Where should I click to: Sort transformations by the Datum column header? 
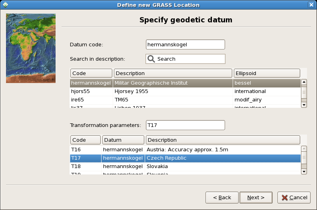pos(123,140)
